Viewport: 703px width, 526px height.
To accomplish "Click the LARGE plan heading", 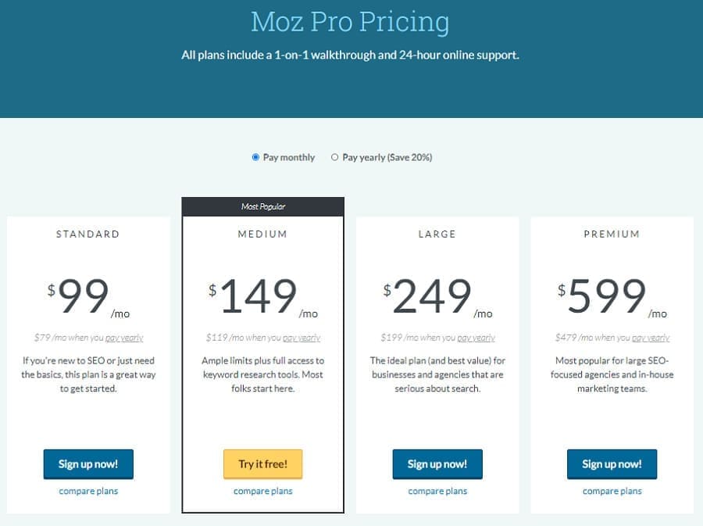I will pos(437,234).
